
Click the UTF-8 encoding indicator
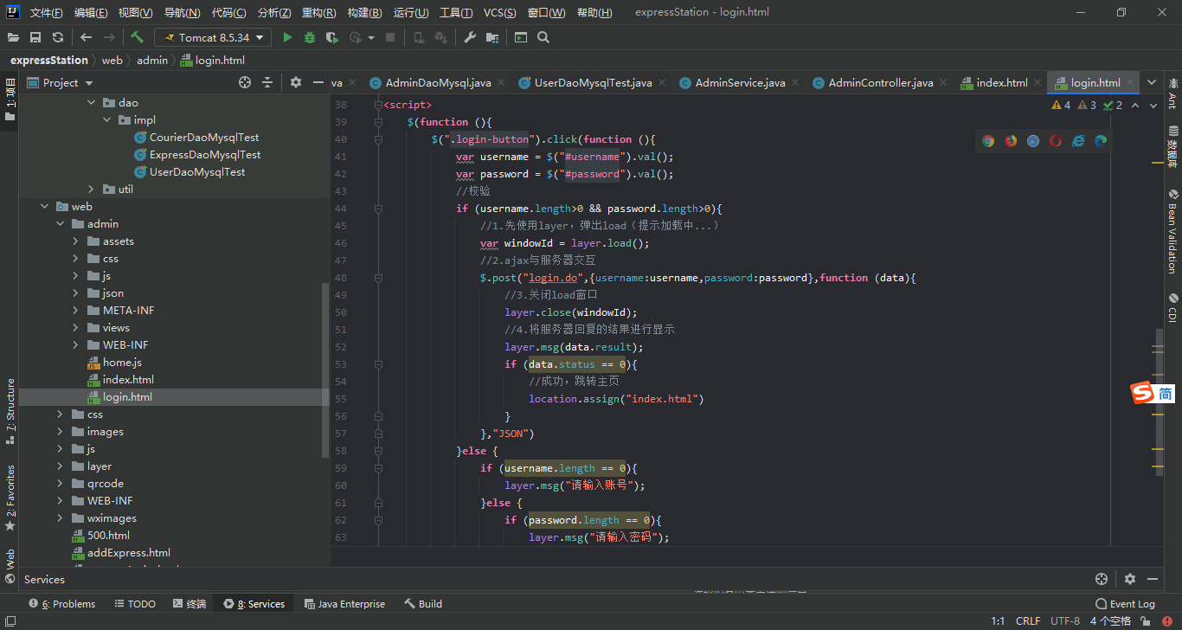pos(1065,621)
